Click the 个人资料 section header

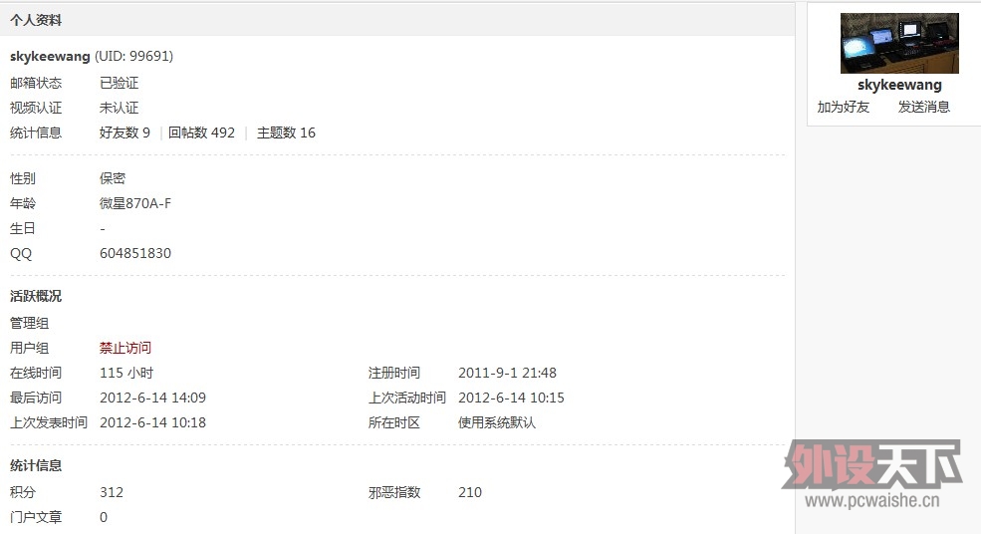point(36,20)
